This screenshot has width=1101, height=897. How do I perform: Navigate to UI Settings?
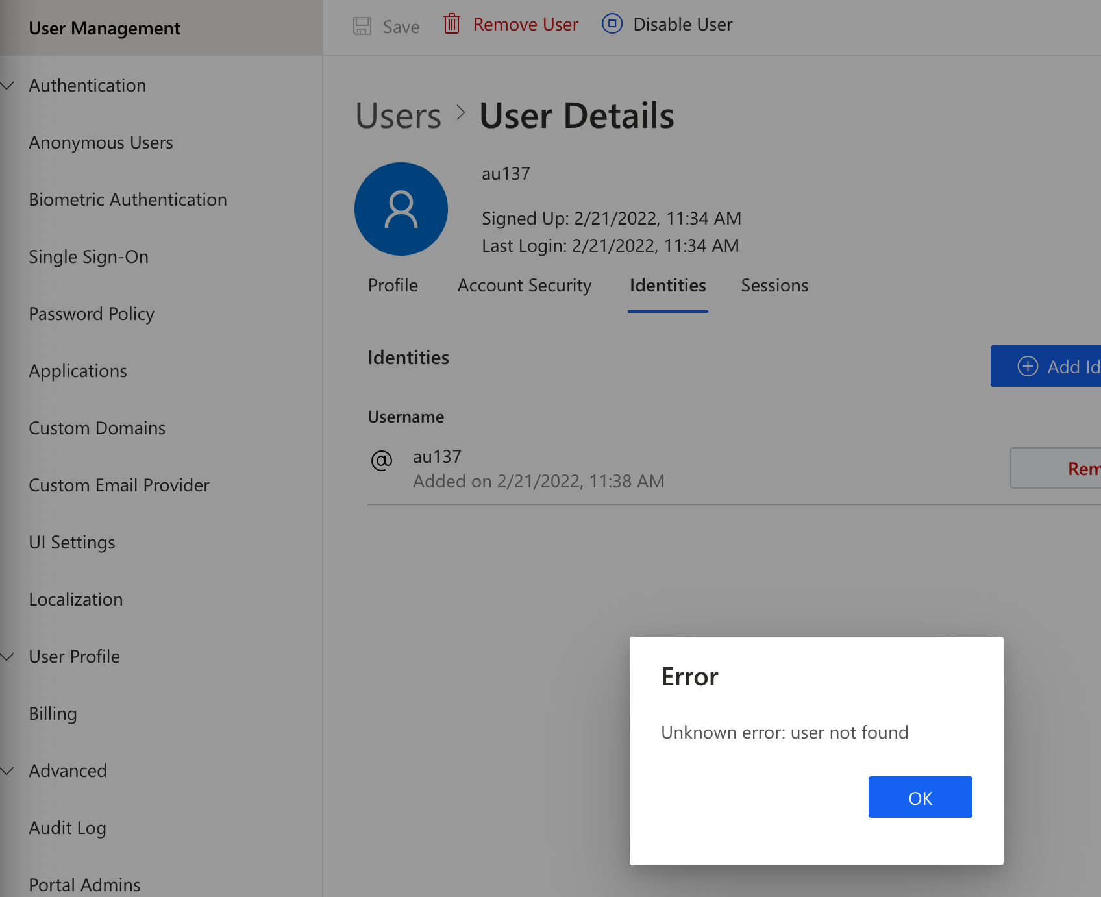72,543
